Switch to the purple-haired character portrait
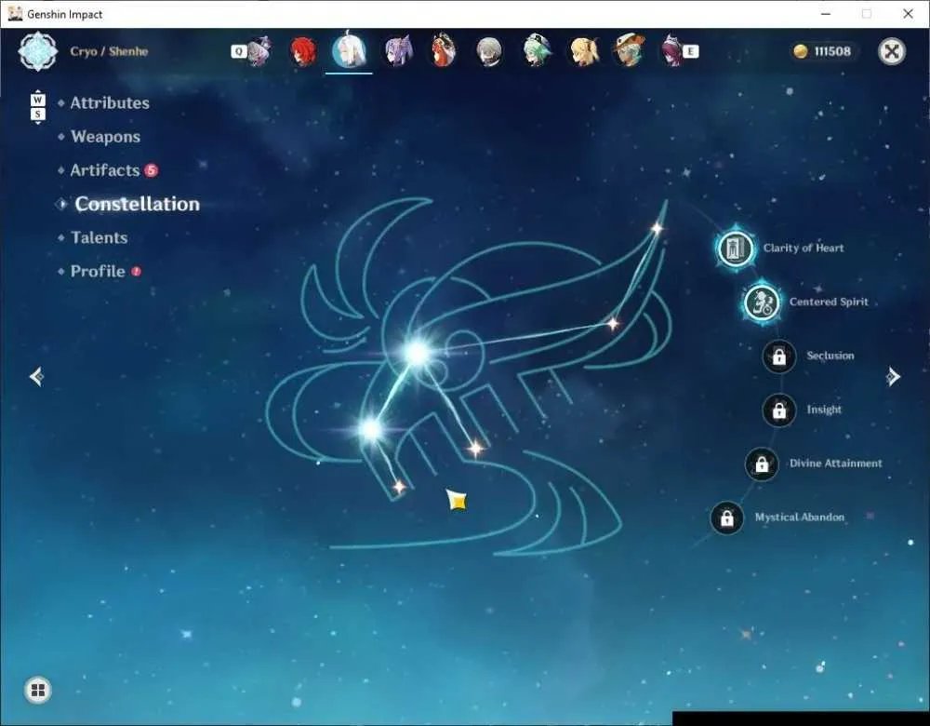 [x=397, y=51]
